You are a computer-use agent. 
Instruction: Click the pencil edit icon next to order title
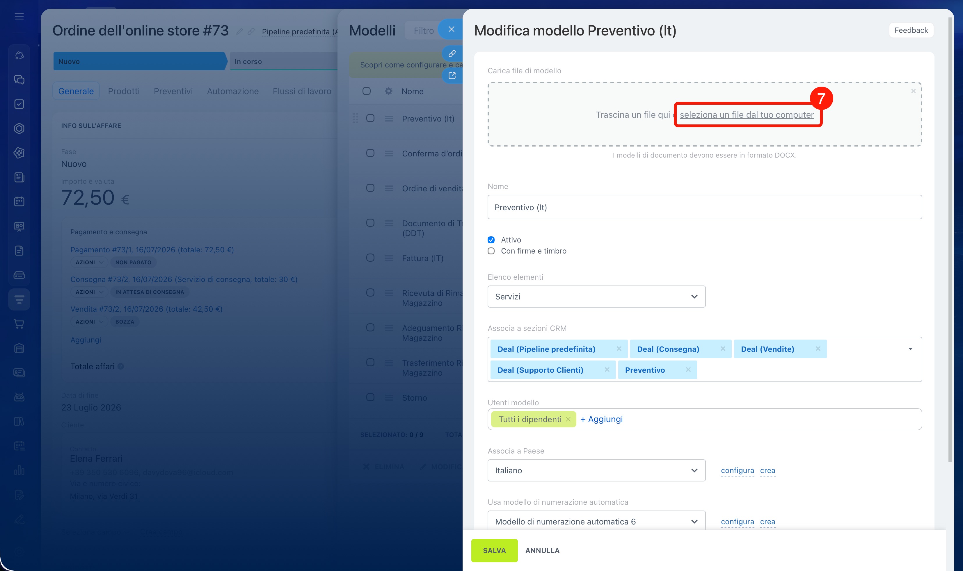tap(239, 32)
